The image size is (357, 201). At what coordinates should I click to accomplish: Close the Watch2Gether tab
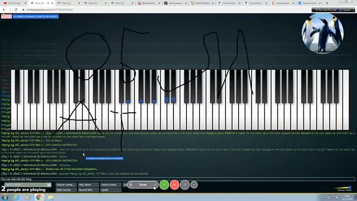coord(213,3)
